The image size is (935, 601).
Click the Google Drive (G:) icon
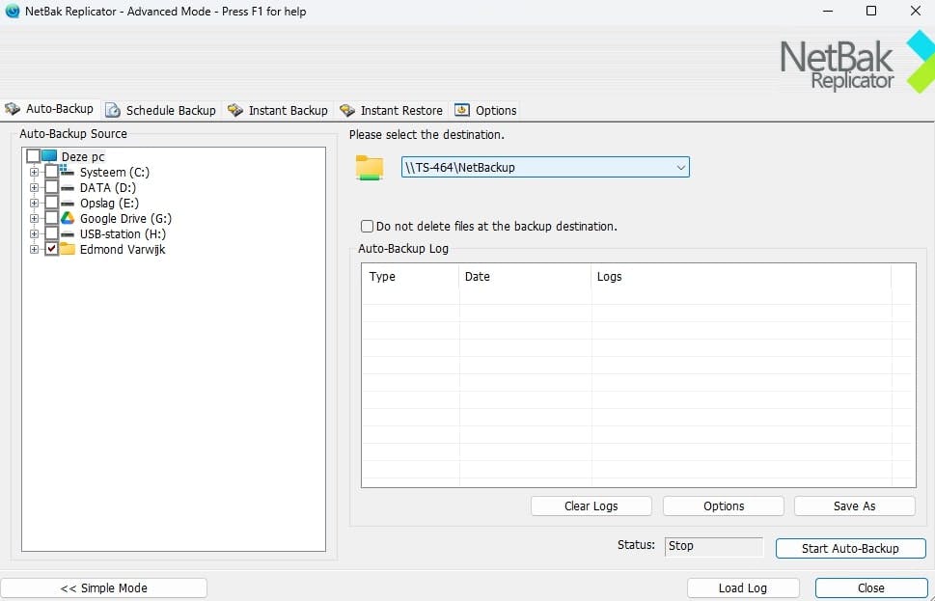pyautogui.click(x=68, y=219)
